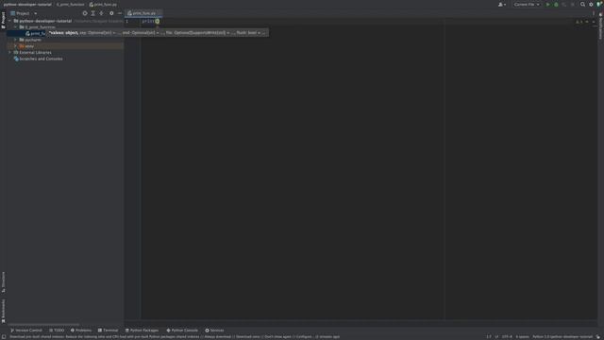Viewport: 604px width, 340px height.
Task: Toggle tool window quick access bottom-left icon
Action: (4, 337)
